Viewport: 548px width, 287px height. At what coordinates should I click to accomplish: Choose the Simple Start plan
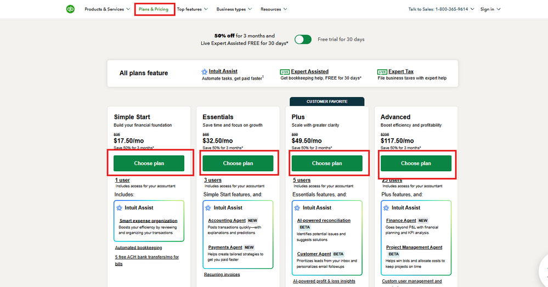point(149,163)
